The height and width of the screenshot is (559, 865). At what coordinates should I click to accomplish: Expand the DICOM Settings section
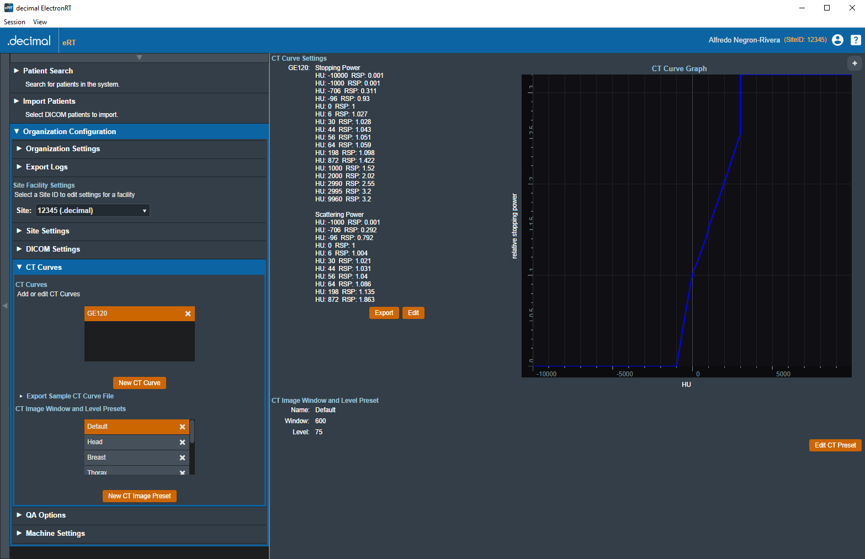click(x=53, y=249)
